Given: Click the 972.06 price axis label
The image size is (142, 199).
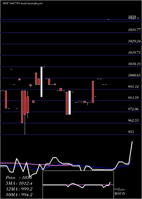Looking at the screenshot, I should [x=133, y=109].
